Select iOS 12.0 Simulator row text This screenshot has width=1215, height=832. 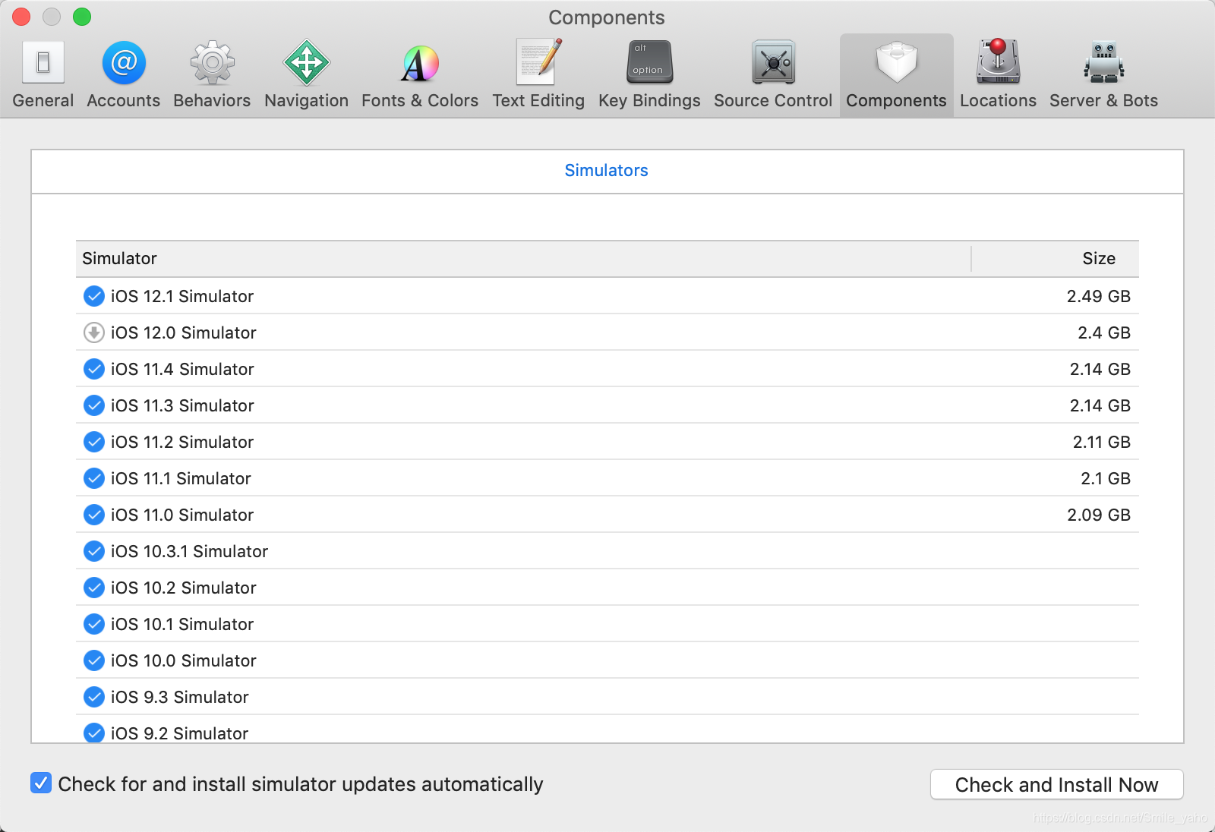click(x=184, y=333)
